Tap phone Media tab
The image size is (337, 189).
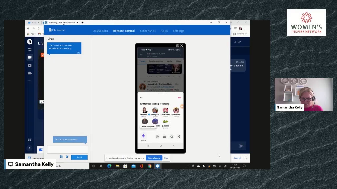pos(169,61)
